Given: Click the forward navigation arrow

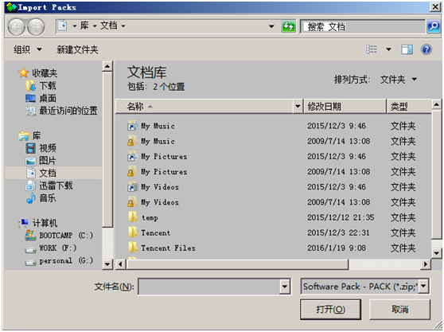Looking at the screenshot, I should tap(36, 27).
